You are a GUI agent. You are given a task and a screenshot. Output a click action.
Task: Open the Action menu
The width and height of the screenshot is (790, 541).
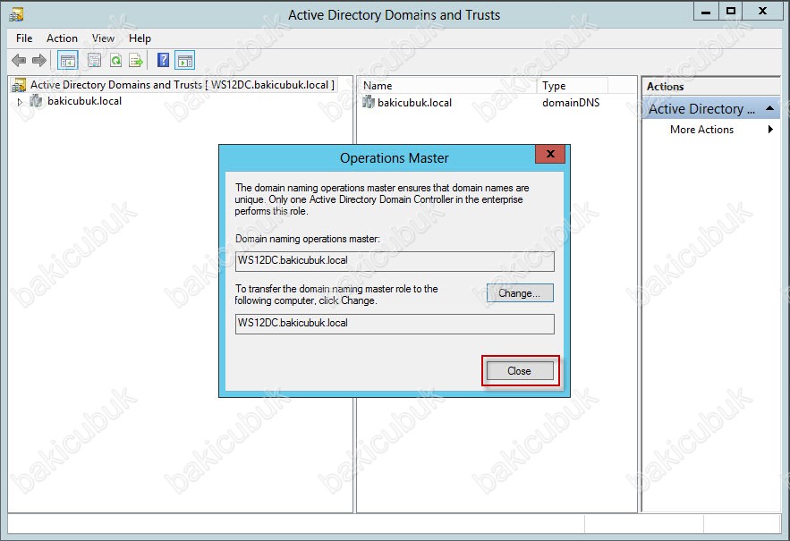click(x=62, y=38)
